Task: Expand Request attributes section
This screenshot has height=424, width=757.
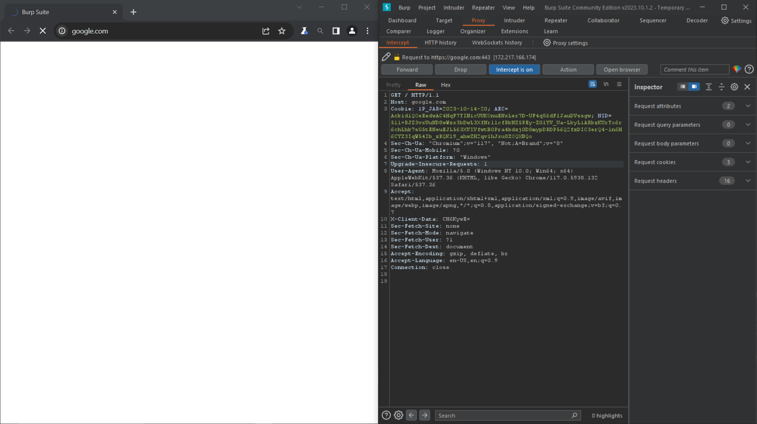Action: point(692,106)
